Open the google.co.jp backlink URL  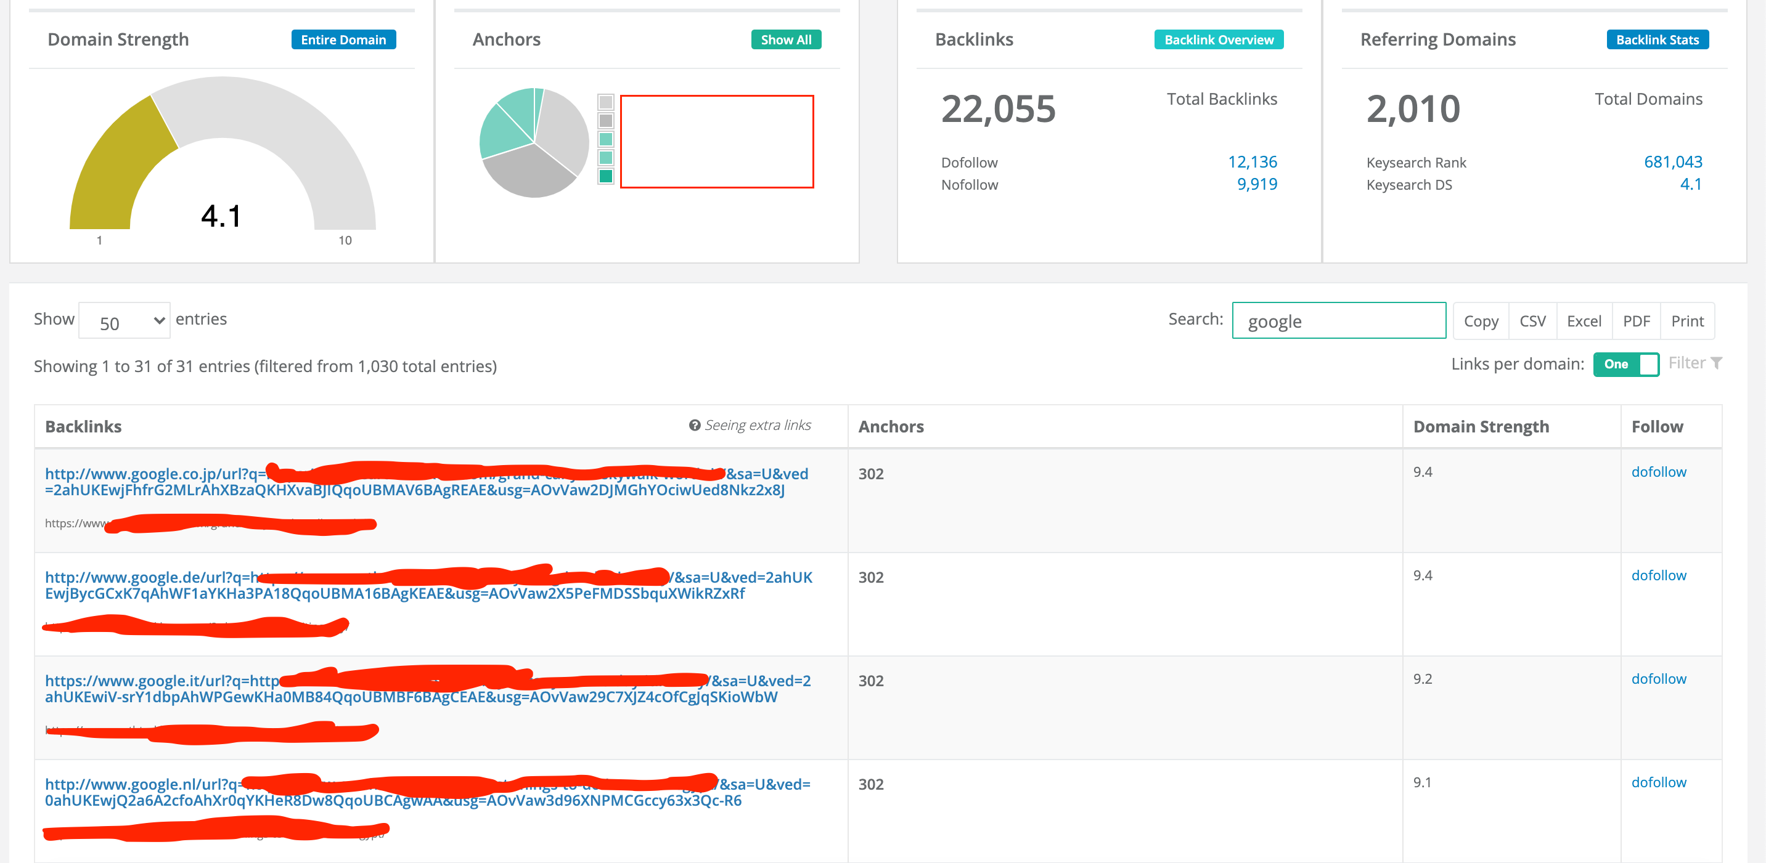pyautogui.click(x=427, y=482)
